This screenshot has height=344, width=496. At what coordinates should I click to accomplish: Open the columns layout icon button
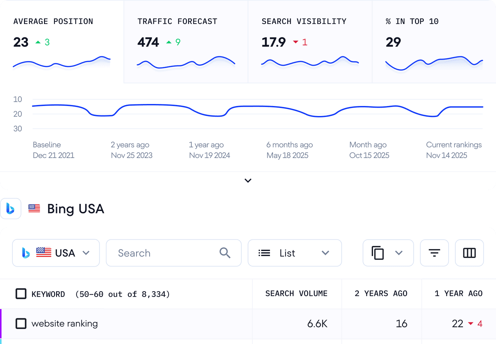click(469, 253)
